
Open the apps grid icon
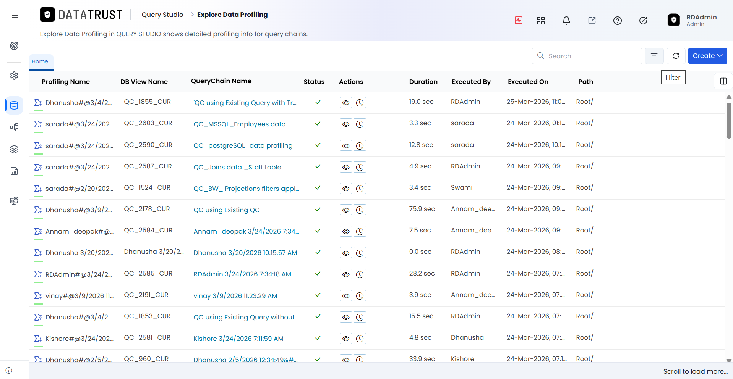point(541,21)
